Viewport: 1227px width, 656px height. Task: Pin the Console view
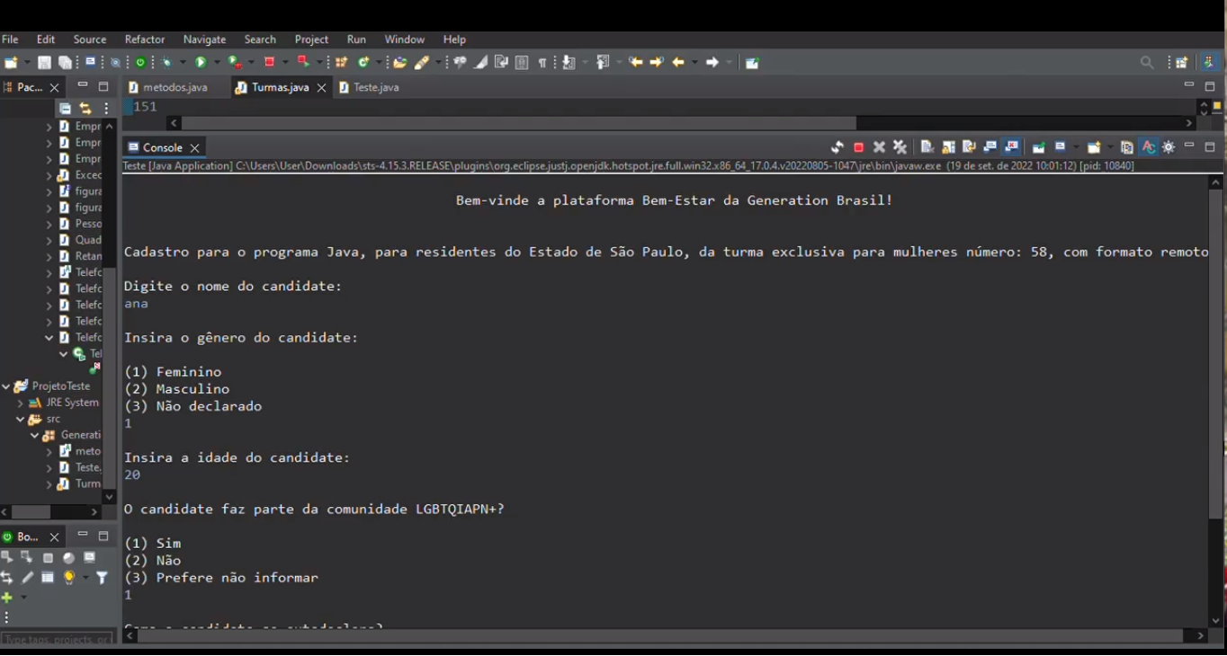tap(1036, 146)
